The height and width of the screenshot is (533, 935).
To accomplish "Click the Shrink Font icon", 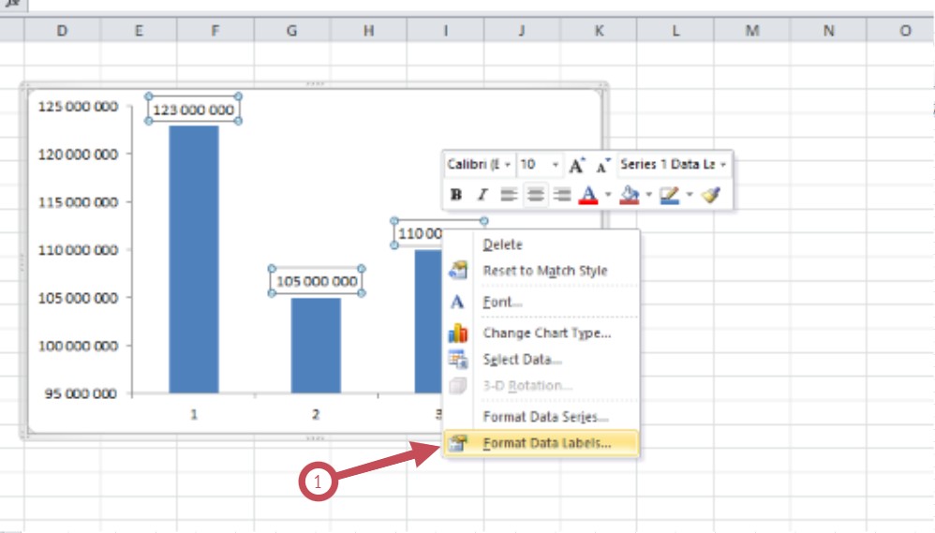I will point(602,165).
